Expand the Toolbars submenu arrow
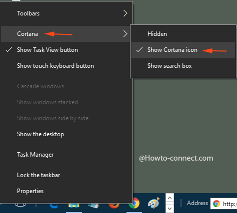 pos(125,13)
